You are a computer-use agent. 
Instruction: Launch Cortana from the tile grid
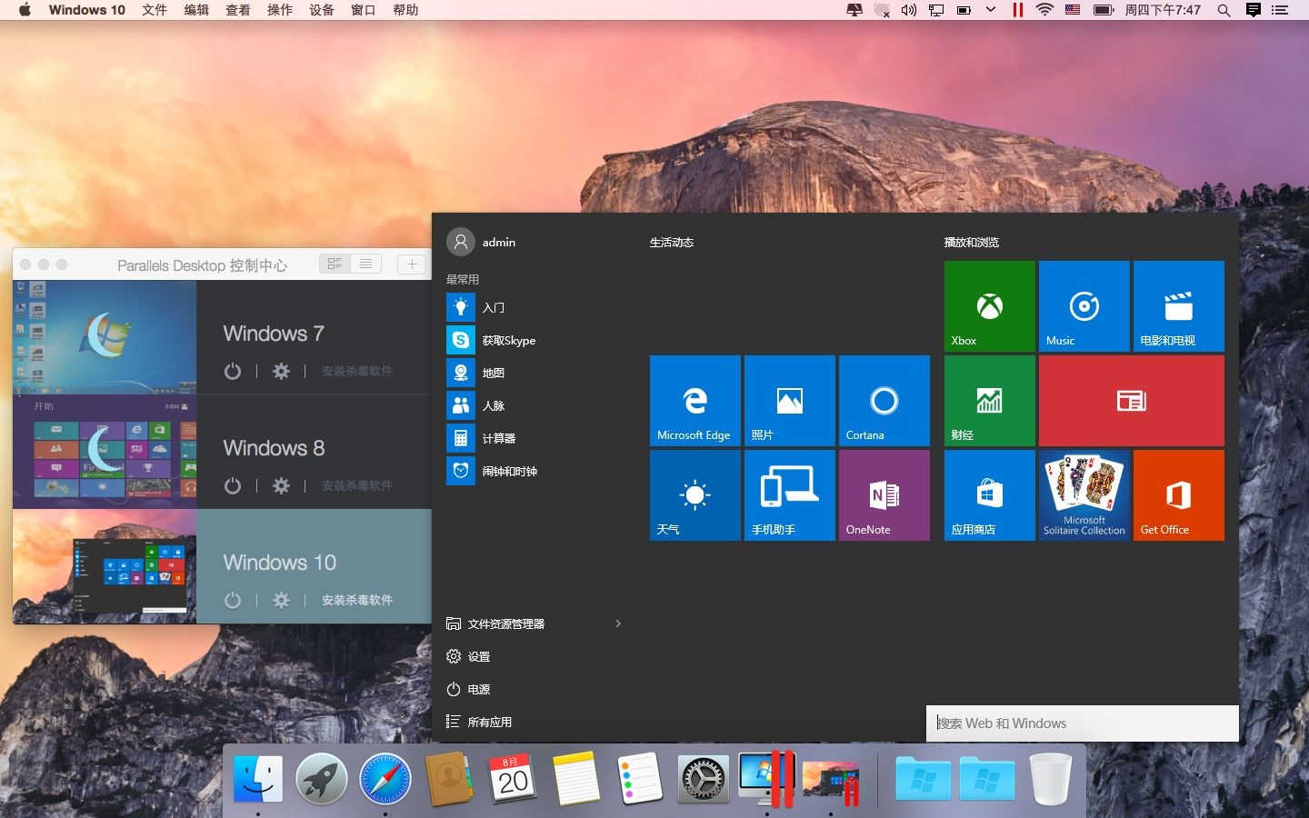883,401
